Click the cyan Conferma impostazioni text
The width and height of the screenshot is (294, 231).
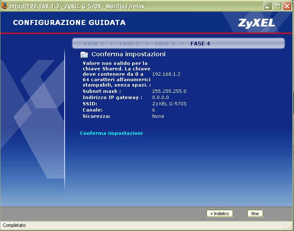point(111,133)
